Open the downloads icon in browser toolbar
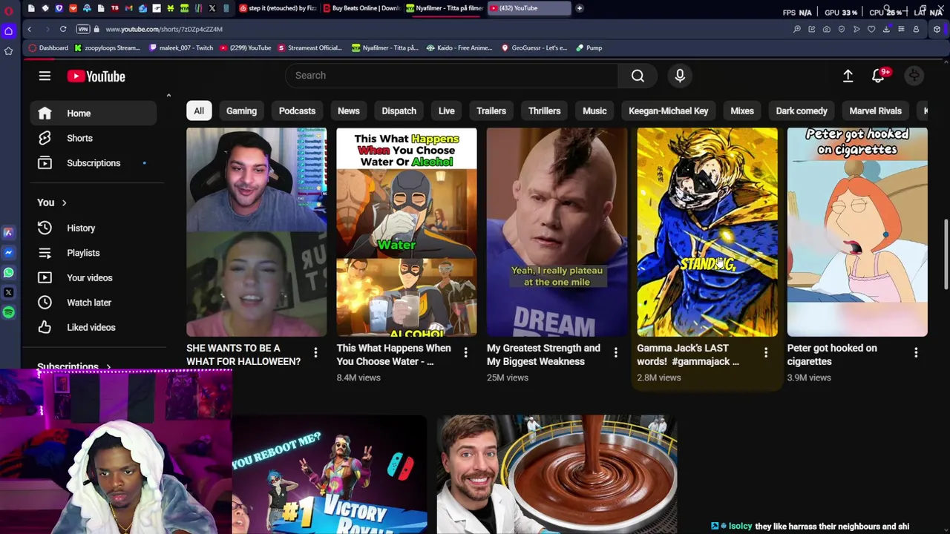Image resolution: width=950 pixels, height=534 pixels. [886, 29]
